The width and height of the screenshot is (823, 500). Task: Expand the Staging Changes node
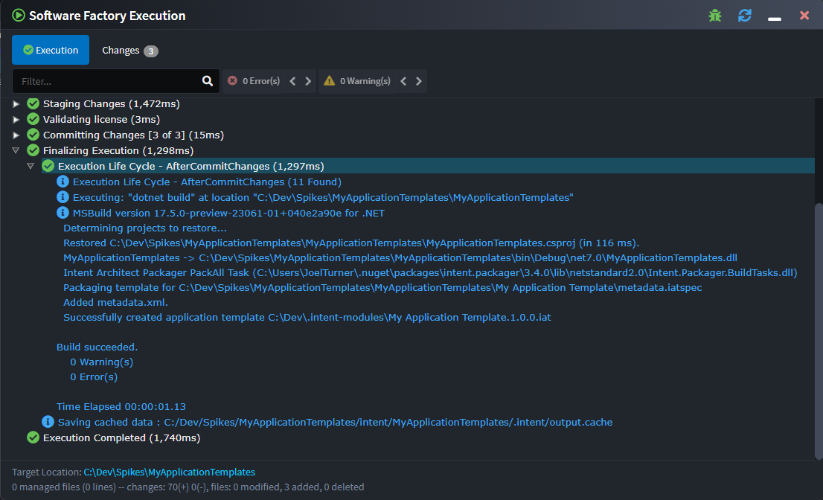pos(16,104)
